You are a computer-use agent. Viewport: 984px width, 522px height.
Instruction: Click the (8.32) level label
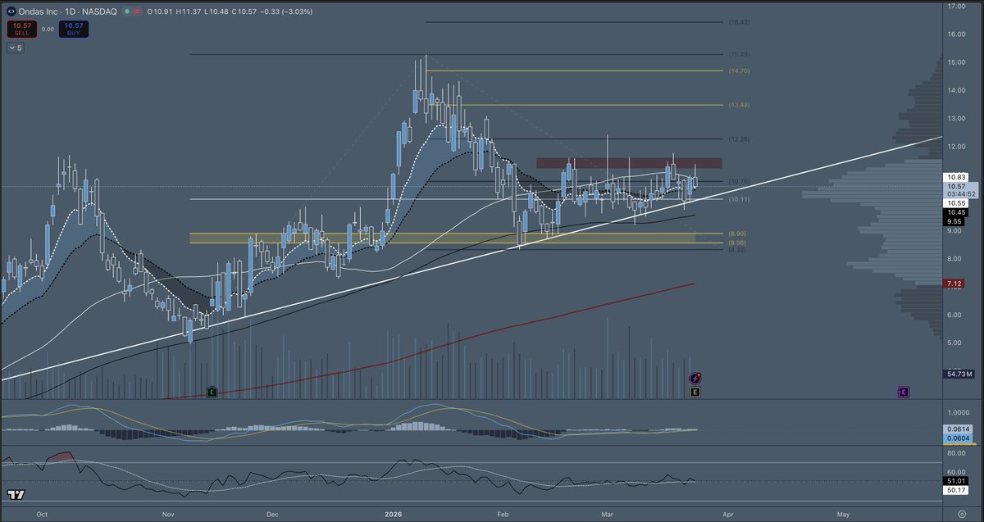click(739, 250)
